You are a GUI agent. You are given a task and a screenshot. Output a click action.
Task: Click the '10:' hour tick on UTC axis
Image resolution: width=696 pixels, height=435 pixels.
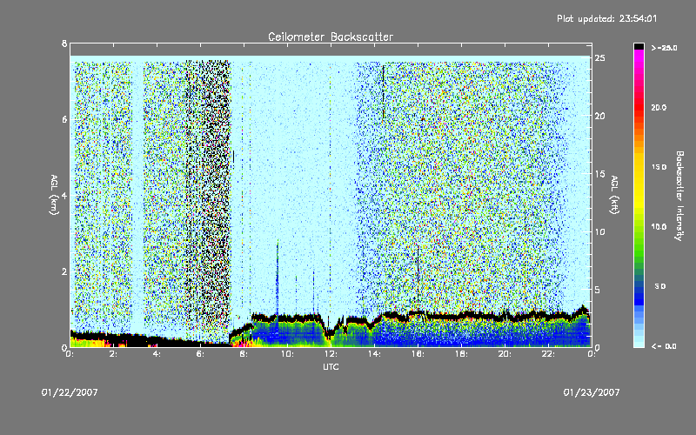(x=287, y=354)
